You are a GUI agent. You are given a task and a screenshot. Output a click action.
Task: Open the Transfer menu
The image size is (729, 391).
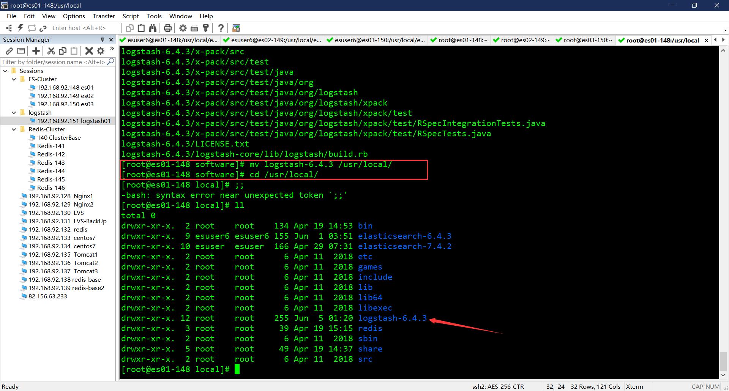[104, 16]
